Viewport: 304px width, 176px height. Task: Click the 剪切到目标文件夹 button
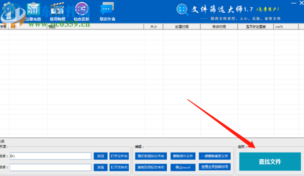[151, 156]
